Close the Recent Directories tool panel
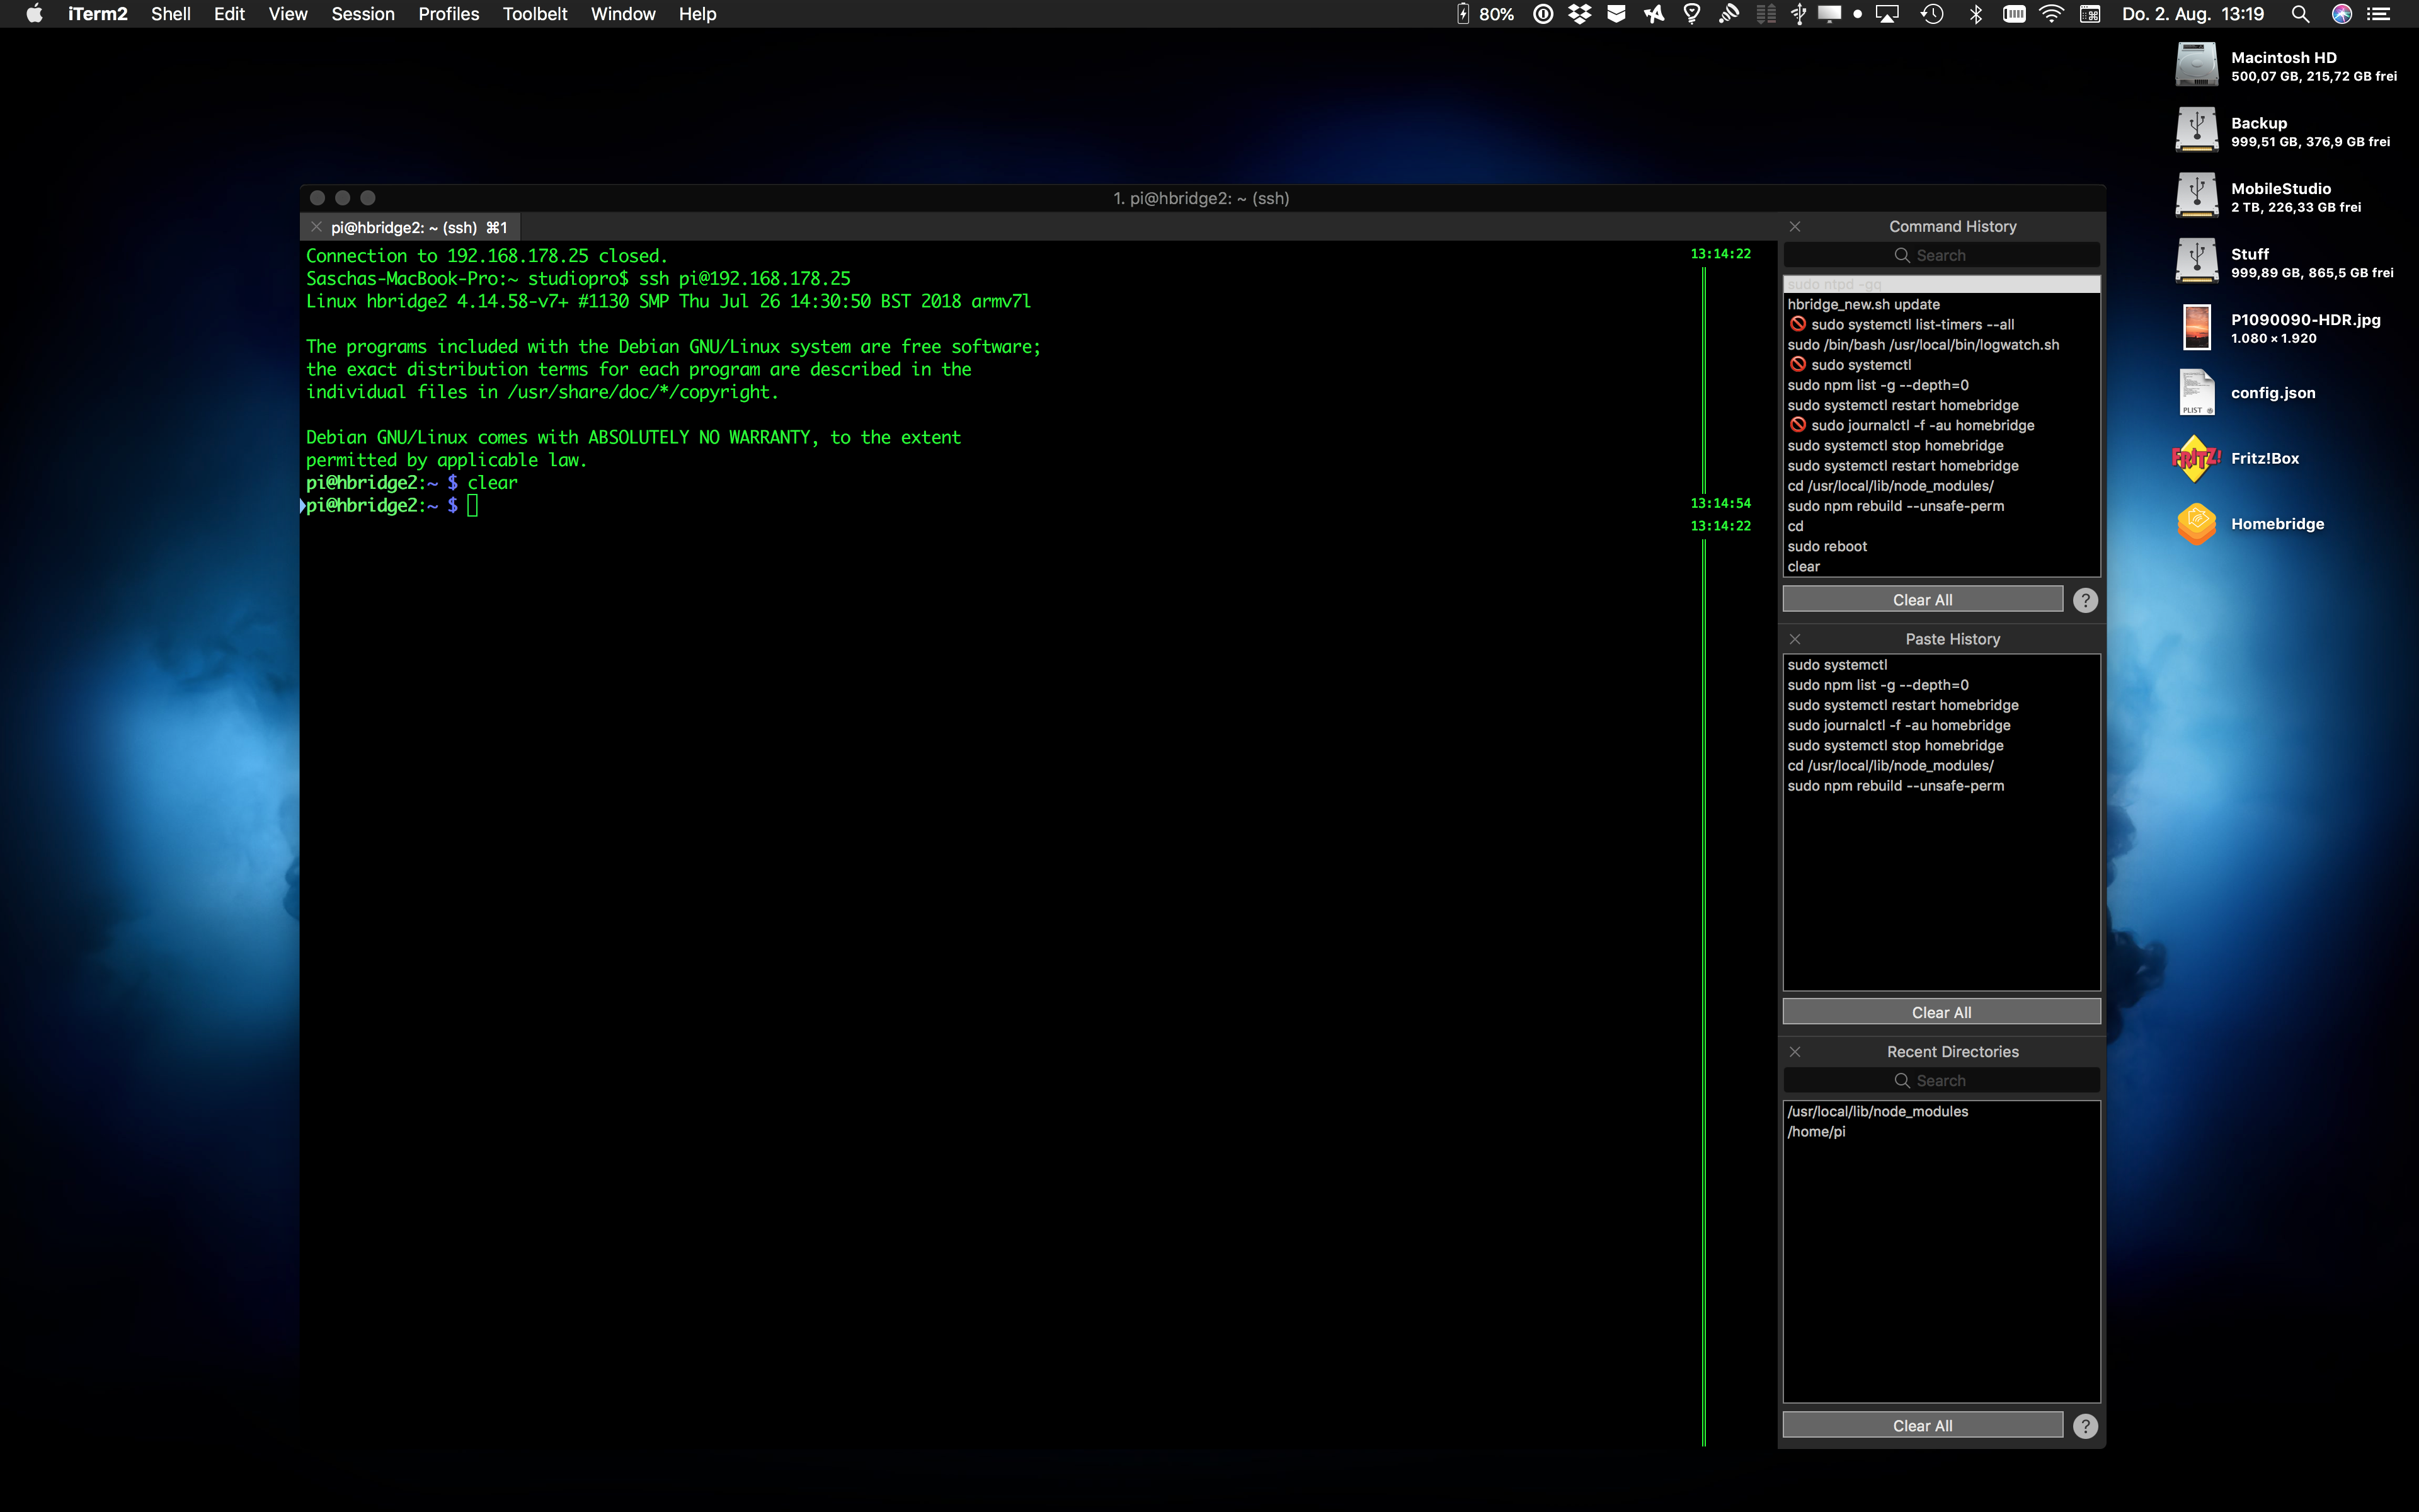2419x1512 pixels. (x=1794, y=1052)
